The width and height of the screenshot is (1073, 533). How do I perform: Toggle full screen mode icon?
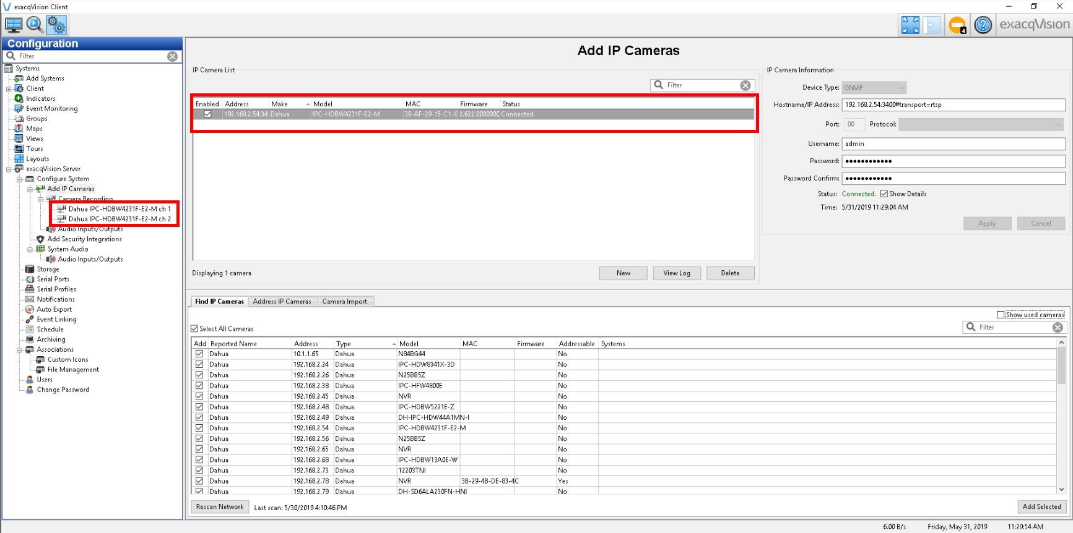(x=910, y=25)
